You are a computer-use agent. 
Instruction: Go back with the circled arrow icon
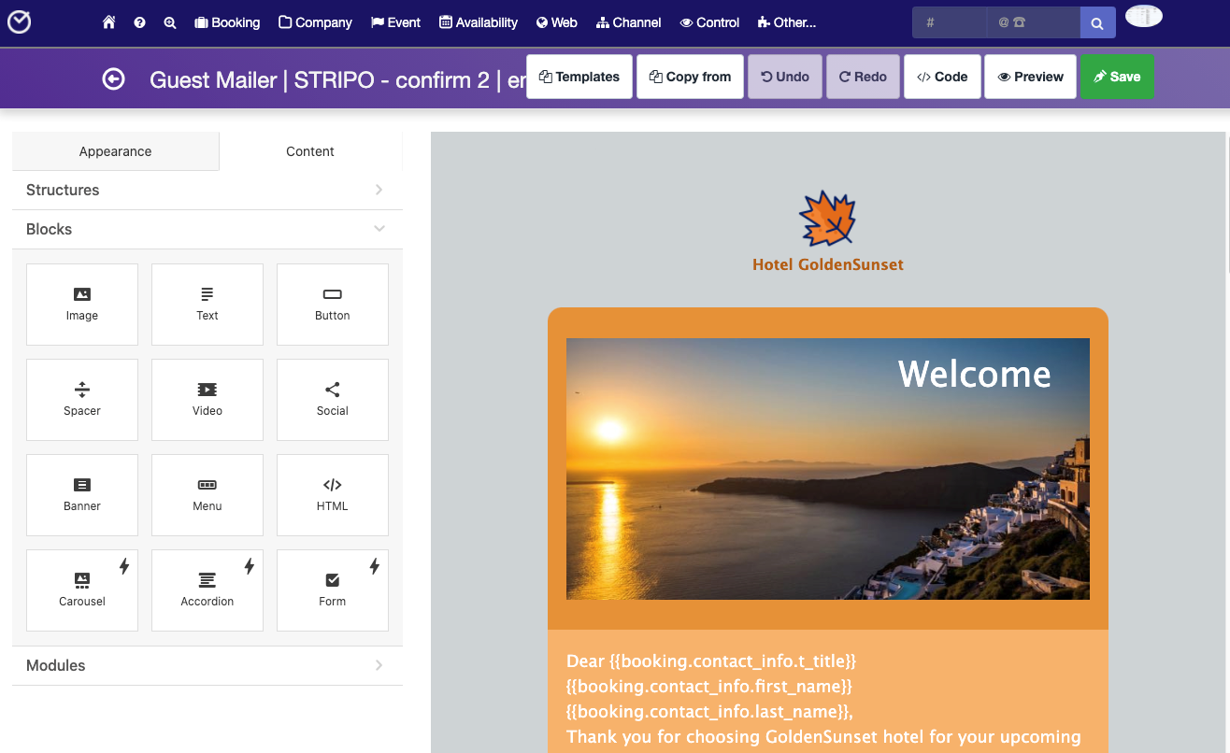[x=114, y=79]
